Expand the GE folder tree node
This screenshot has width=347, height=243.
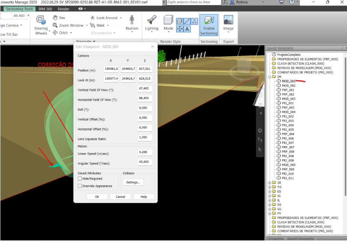pos(270,183)
